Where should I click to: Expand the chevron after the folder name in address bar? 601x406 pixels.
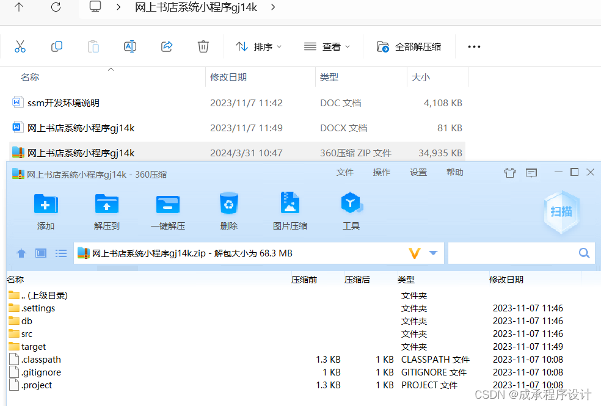(x=273, y=7)
